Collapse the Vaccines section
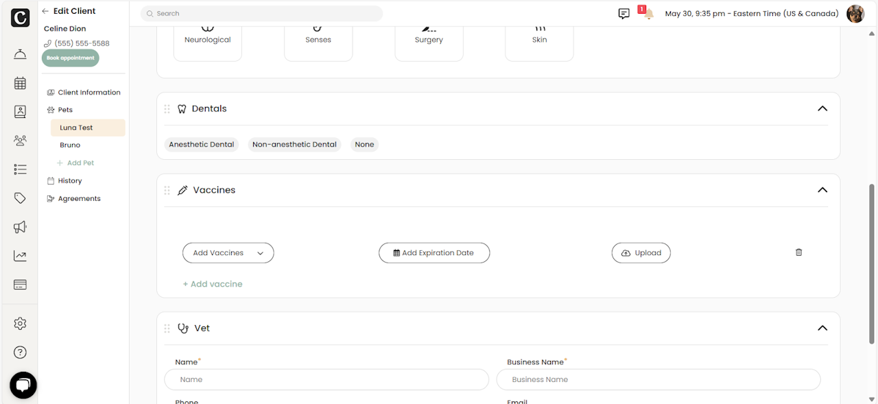Viewport: 878px width, 404px height. pyautogui.click(x=822, y=190)
